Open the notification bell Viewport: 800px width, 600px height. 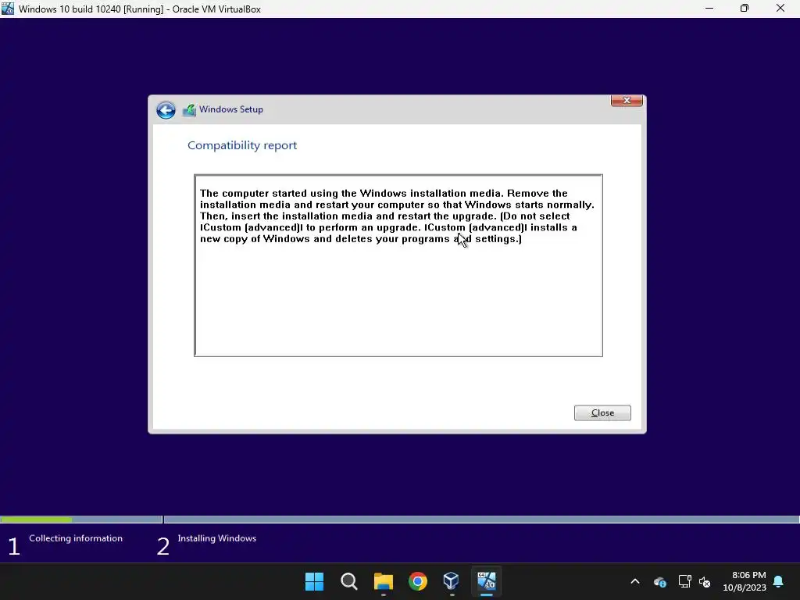tap(779, 581)
